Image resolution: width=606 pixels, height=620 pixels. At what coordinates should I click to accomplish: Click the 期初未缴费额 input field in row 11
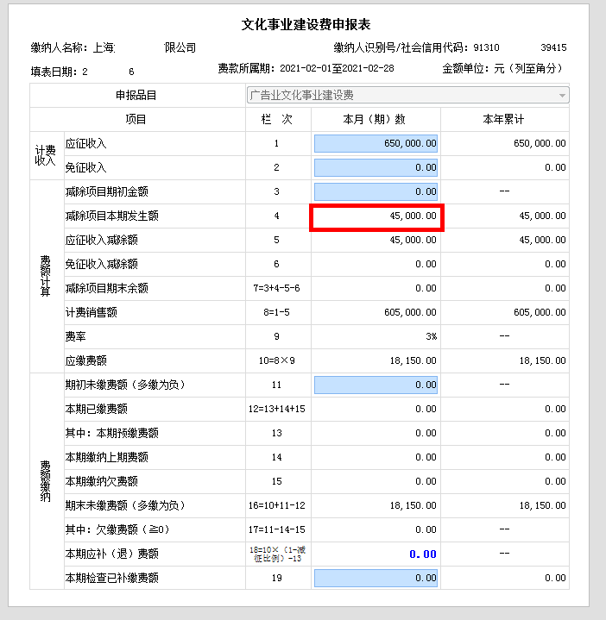[376, 385]
